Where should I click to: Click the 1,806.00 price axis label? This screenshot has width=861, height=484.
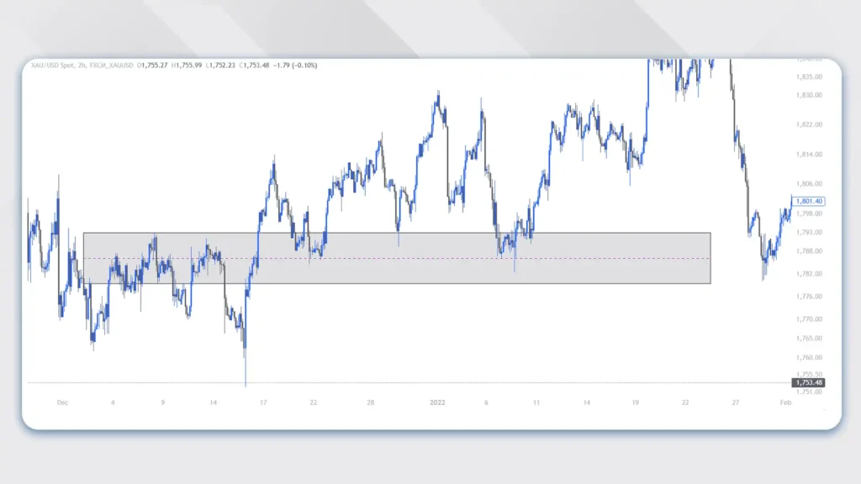[809, 184]
